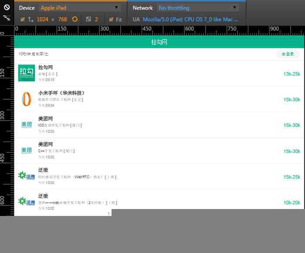This screenshot has height=253, width=305.
Task: Click the 15k-30k salary of iOS job
Action: tap(292, 125)
